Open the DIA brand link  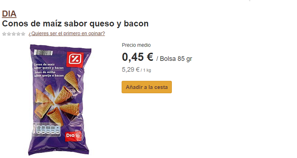point(9,14)
